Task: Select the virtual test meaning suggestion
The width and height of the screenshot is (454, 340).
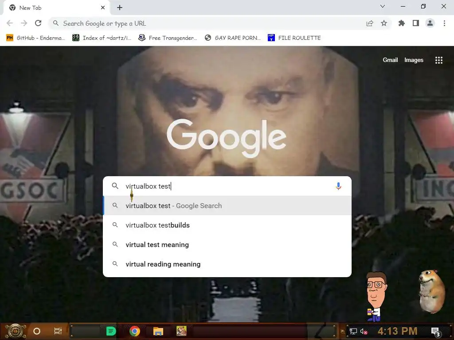Action: pos(227,244)
